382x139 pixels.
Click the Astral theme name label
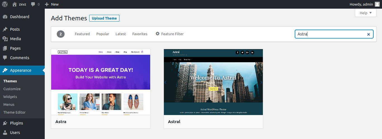point(174,122)
